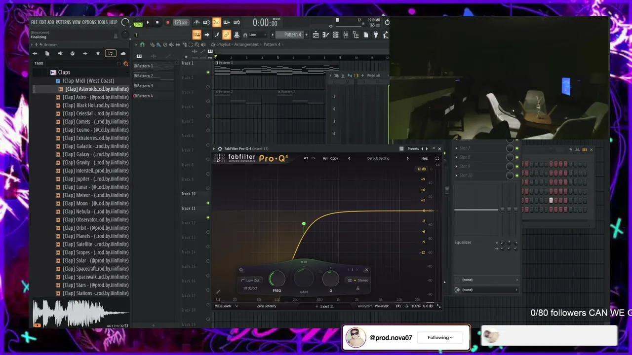Delete the EQ band with X
Viewport: 632px width, 355px height.
(x=366, y=270)
